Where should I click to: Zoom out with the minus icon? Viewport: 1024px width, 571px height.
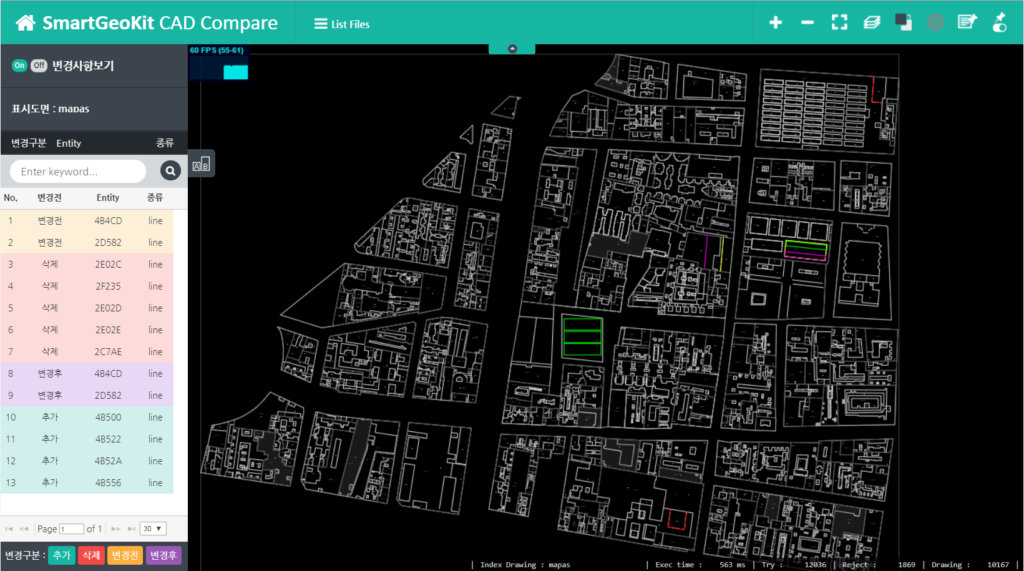[x=807, y=22]
